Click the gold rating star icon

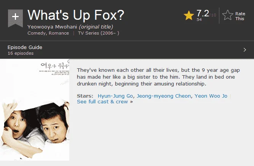(x=189, y=16)
